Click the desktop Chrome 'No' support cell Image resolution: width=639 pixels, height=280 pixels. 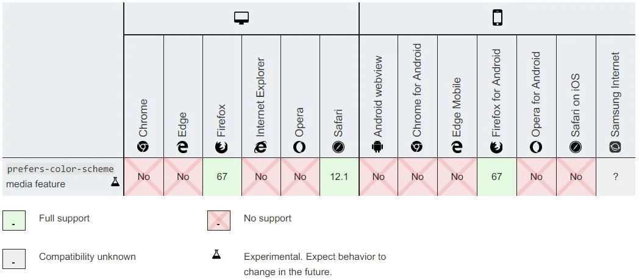(x=143, y=177)
